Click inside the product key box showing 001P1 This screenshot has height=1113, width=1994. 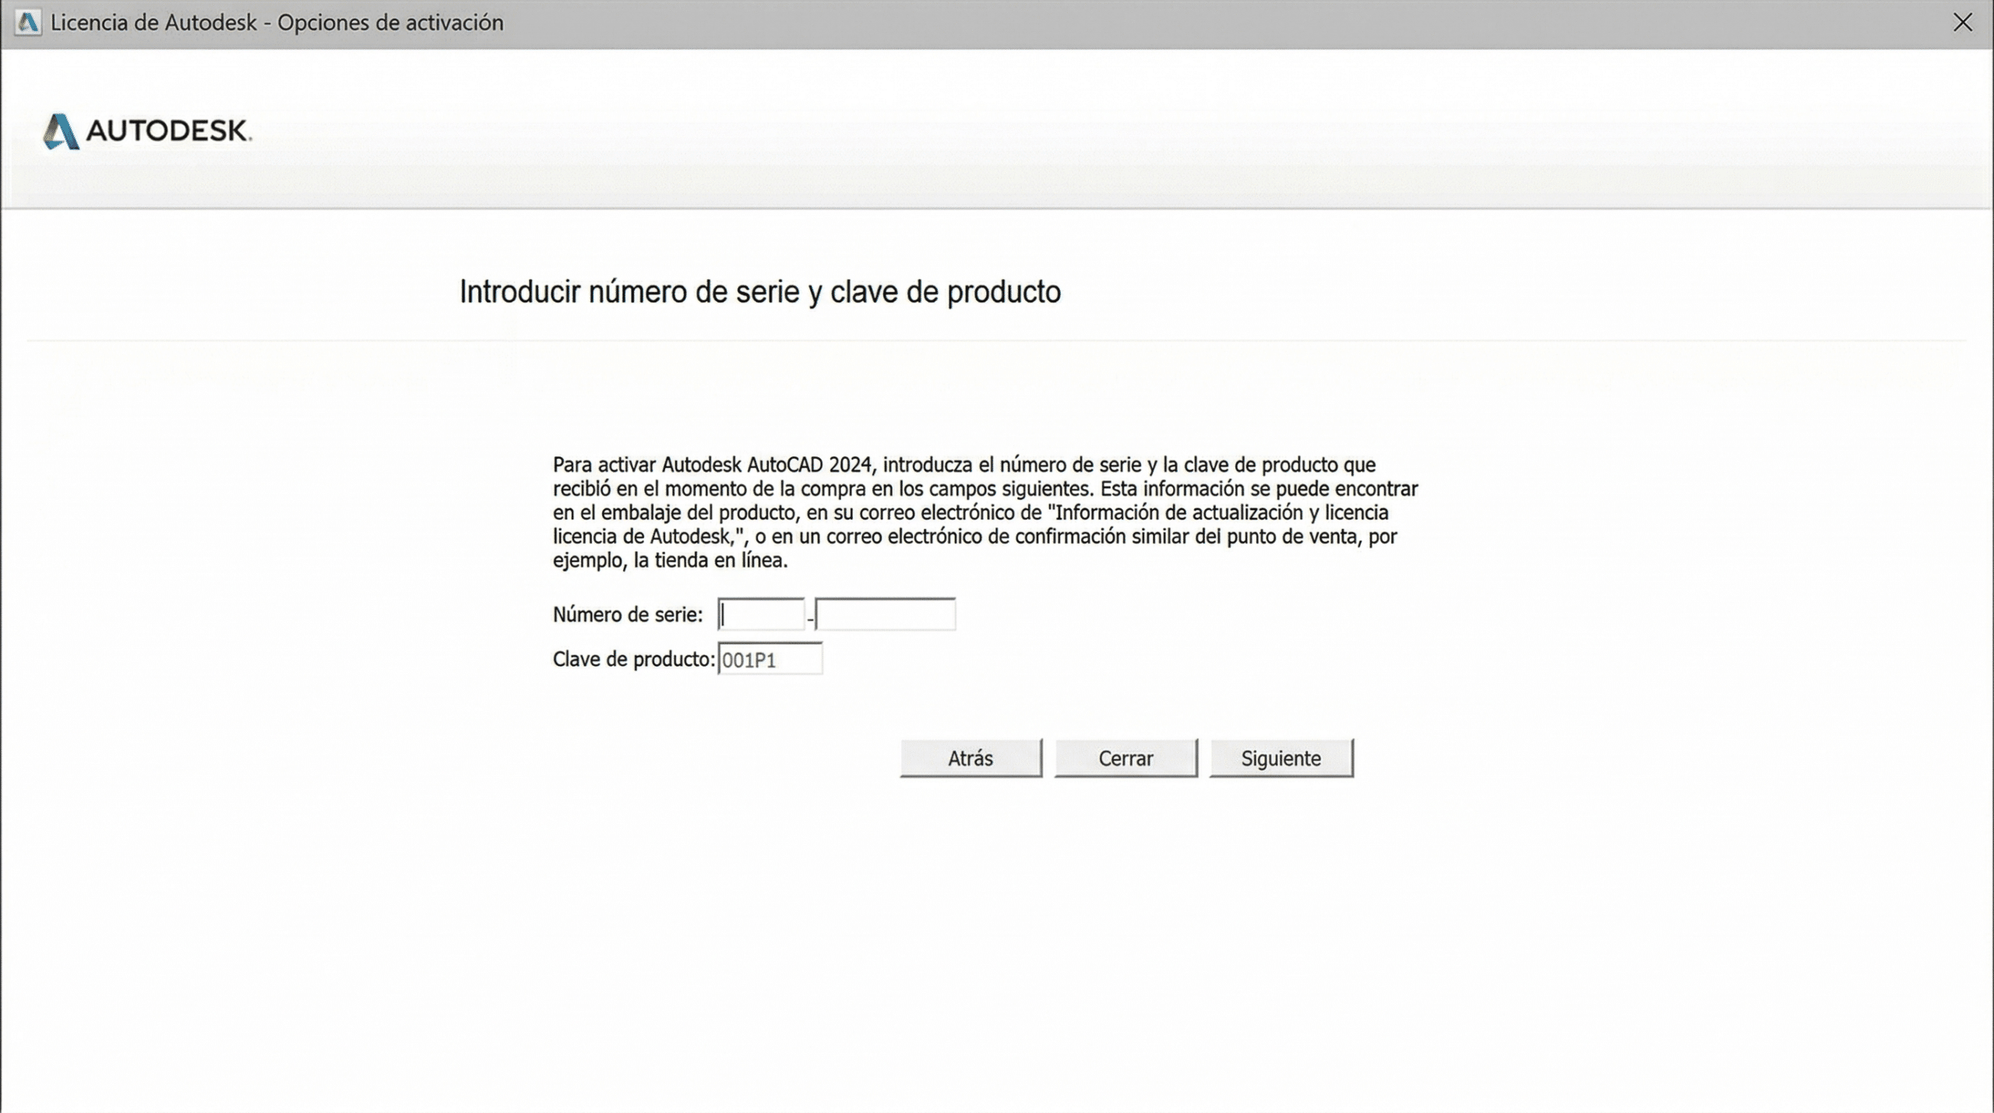(x=770, y=659)
